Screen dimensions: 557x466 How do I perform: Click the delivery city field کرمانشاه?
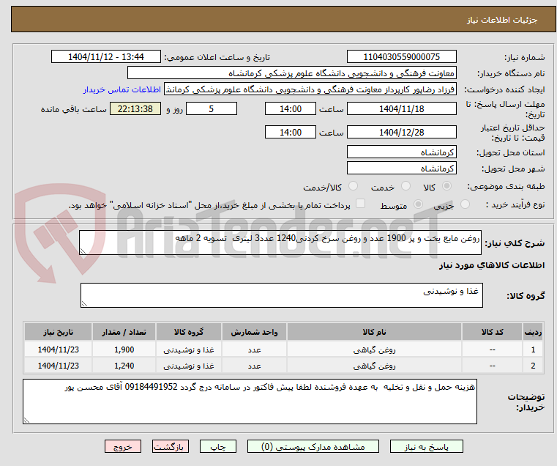pyautogui.click(x=401, y=169)
